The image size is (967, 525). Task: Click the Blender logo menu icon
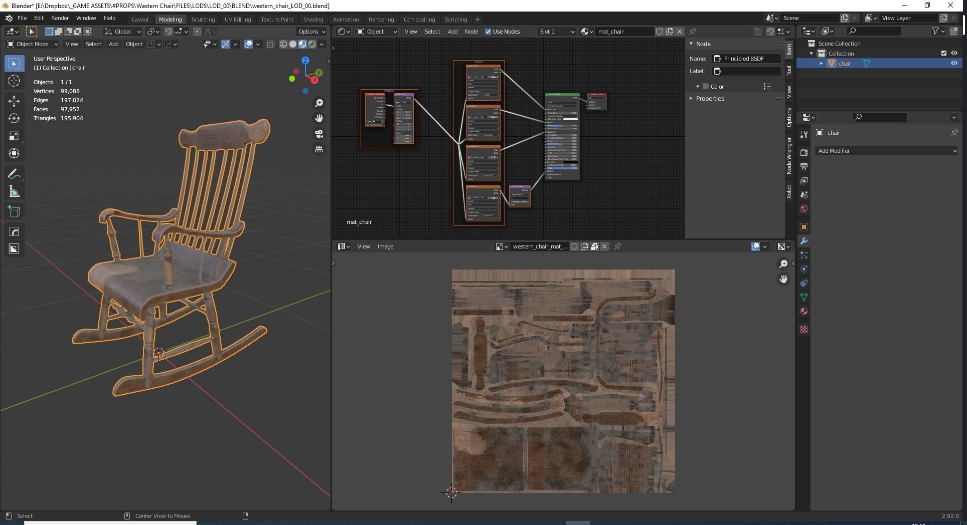[9, 18]
